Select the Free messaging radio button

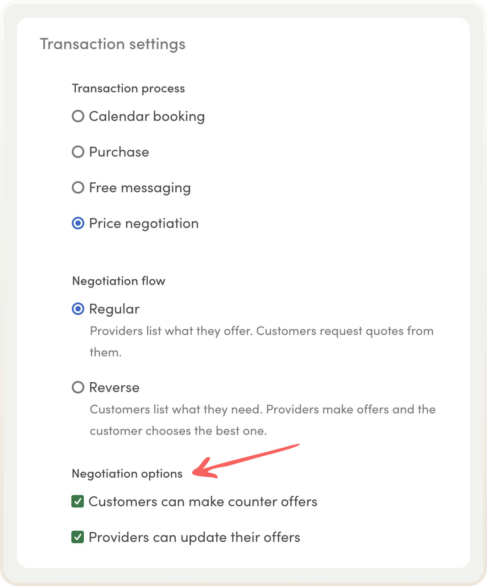78,188
